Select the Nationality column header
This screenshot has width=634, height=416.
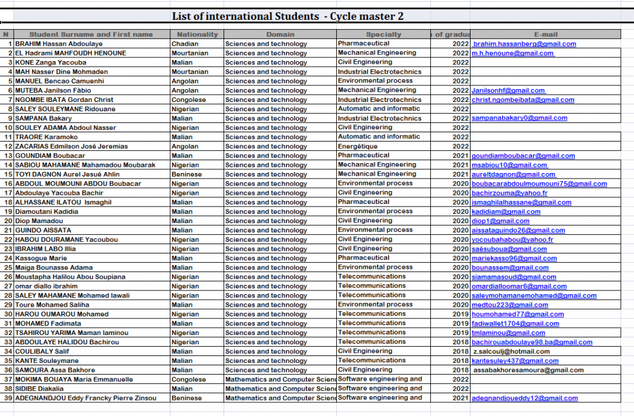click(197, 34)
